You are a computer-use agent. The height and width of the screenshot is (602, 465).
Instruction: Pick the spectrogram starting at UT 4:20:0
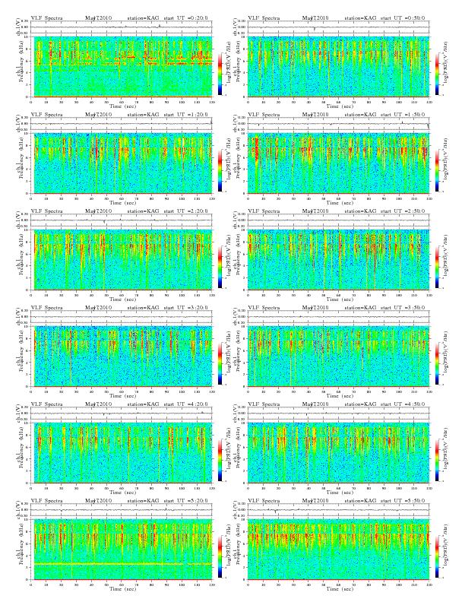click(x=123, y=453)
